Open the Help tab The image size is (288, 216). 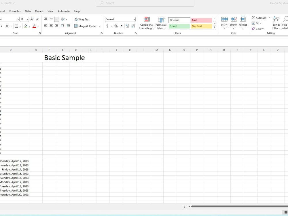point(77,11)
